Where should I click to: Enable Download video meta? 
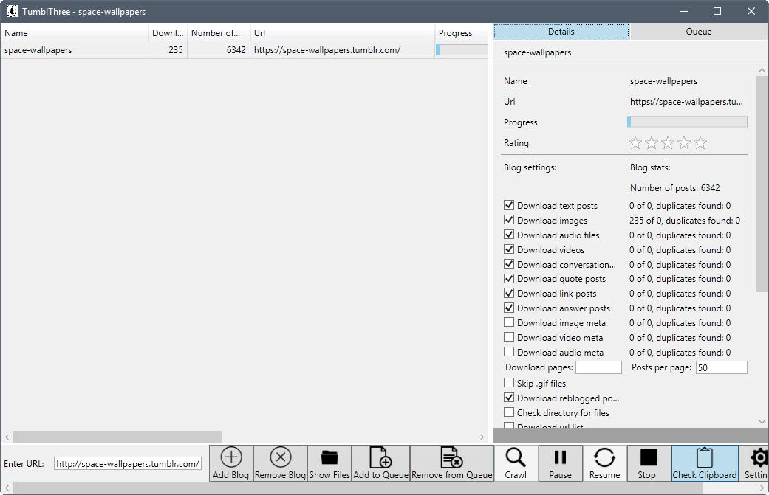(x=509, y=337)
